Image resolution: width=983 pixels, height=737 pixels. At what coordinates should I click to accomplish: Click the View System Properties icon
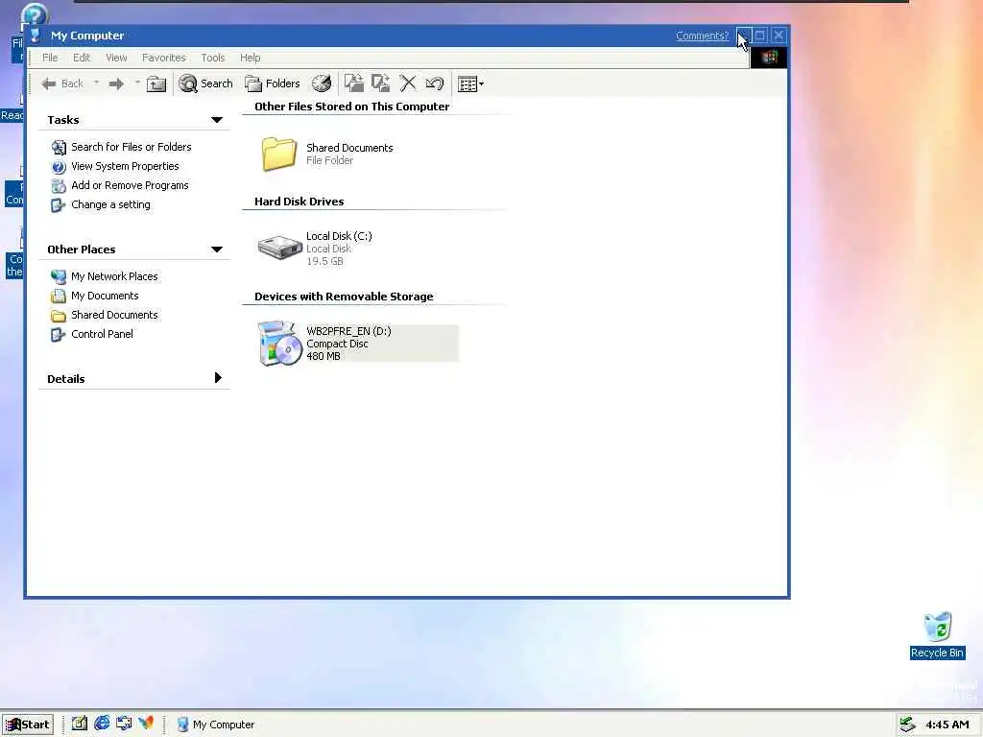[x=59, y=167]
